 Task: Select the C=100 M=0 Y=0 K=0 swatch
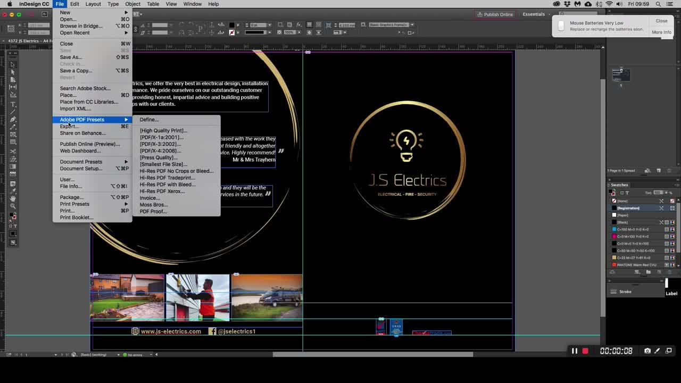point(643,229)
